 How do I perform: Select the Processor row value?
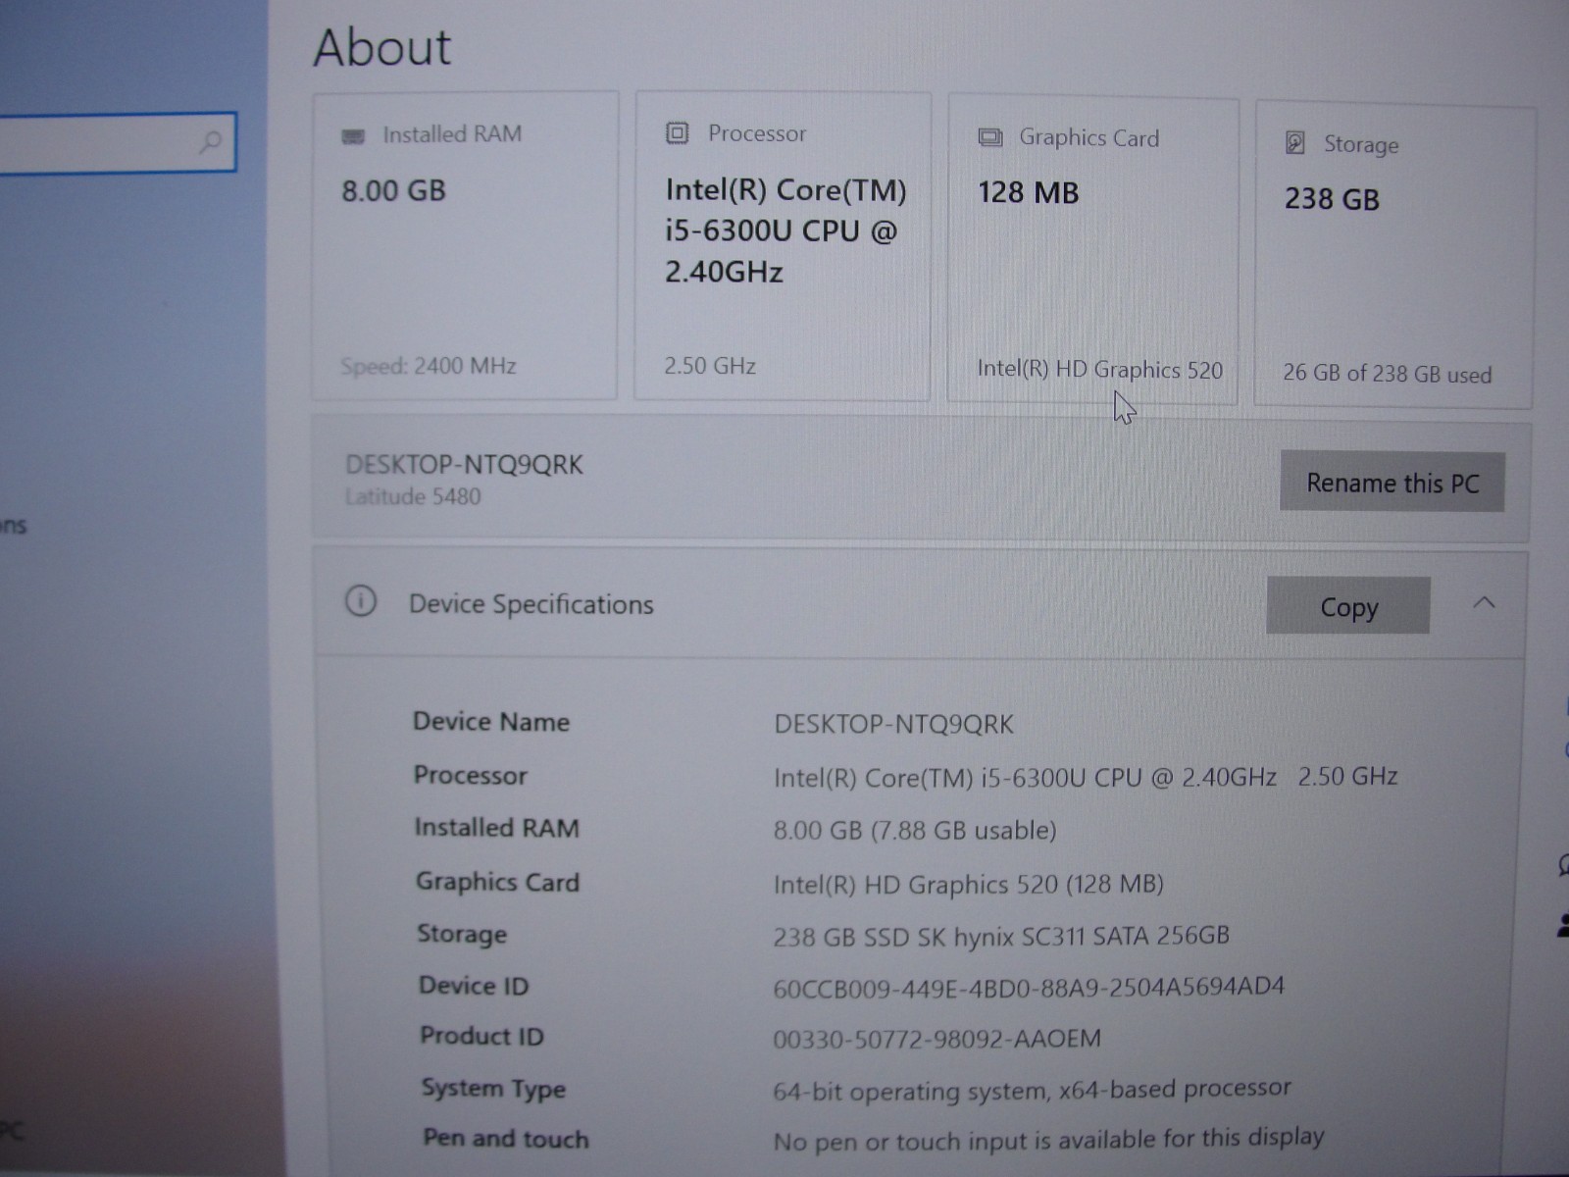pos(1086,777)
